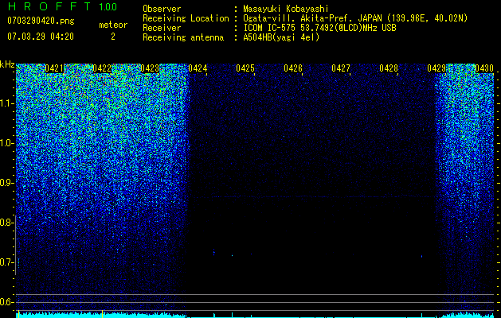Viewport: 501px width, 318px height.
Task: Click the meteor count value 2
Action: click(x=113, y=37)
